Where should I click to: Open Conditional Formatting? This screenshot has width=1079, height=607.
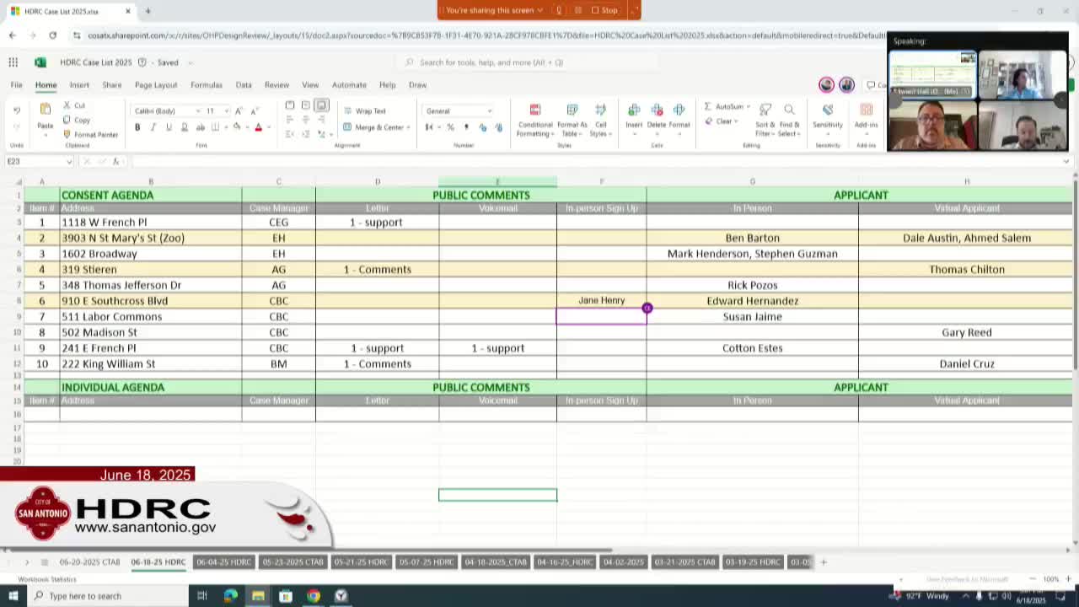click(x=534, y=121)
